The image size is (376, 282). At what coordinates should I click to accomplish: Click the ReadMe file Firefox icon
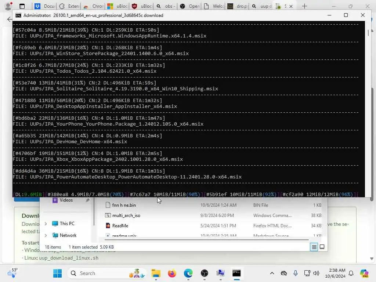pos(108,226)
